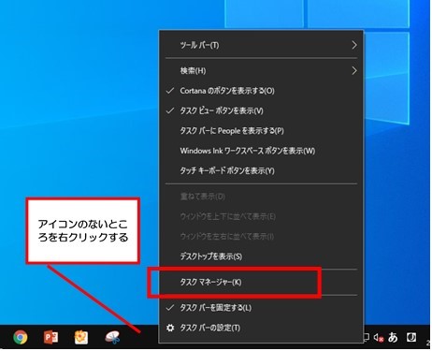
Task: Click the muted volume tray icon
Action: pyautogui.click(x=379, y=337)
